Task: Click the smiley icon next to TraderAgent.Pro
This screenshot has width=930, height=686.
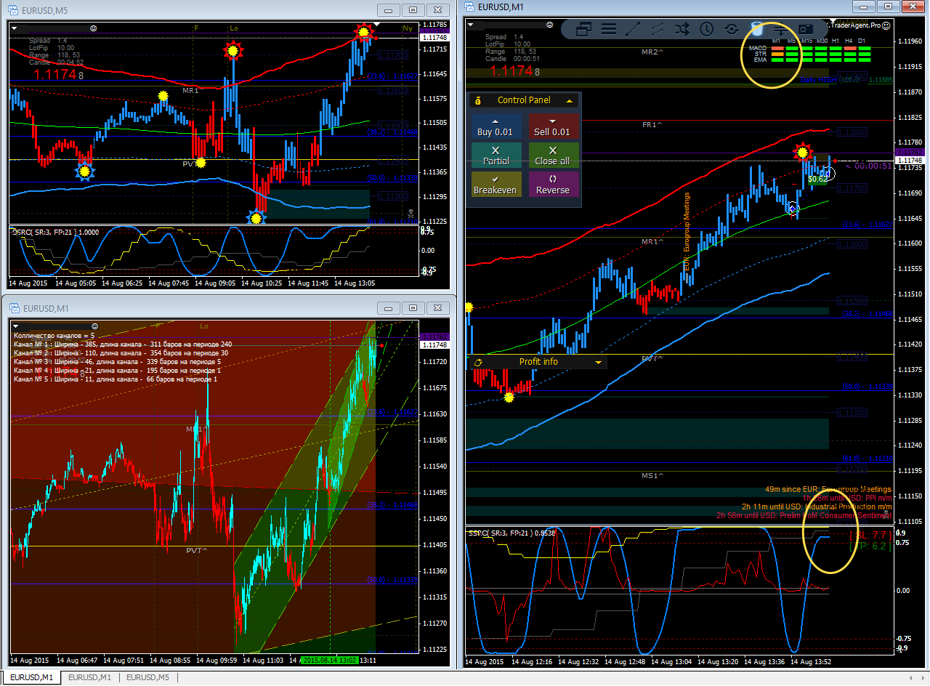Action: point(886,24)
